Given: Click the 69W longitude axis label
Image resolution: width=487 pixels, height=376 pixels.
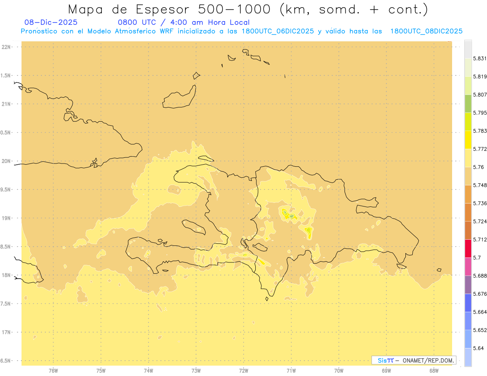Looking at the screenshot, I should click(386, 370).
